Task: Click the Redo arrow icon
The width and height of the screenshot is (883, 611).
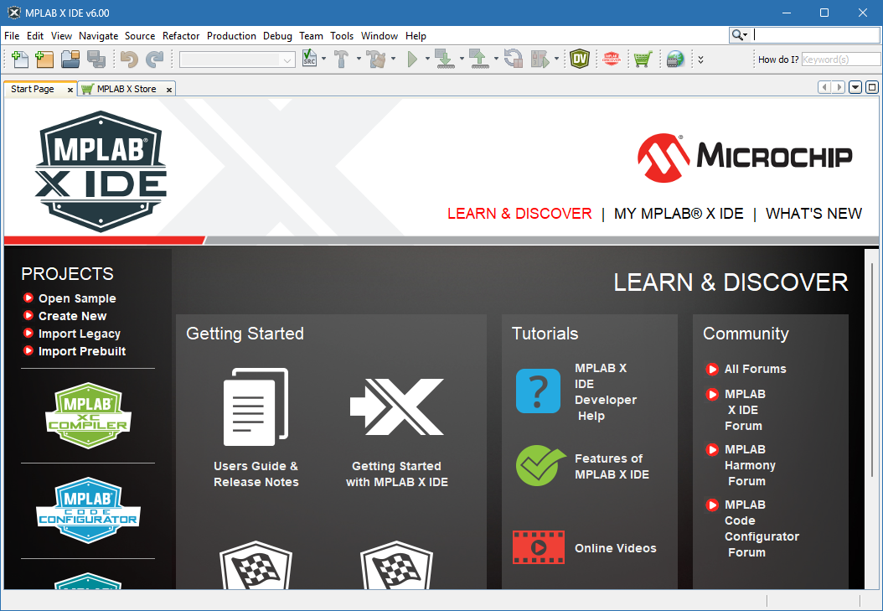Action: tap(154, 60)
